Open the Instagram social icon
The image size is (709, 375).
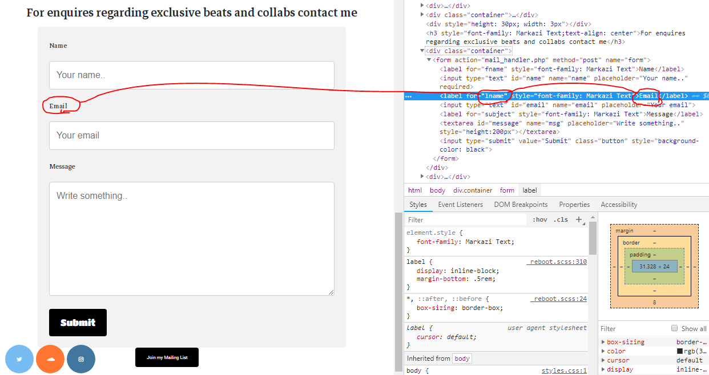pos(81,359)
